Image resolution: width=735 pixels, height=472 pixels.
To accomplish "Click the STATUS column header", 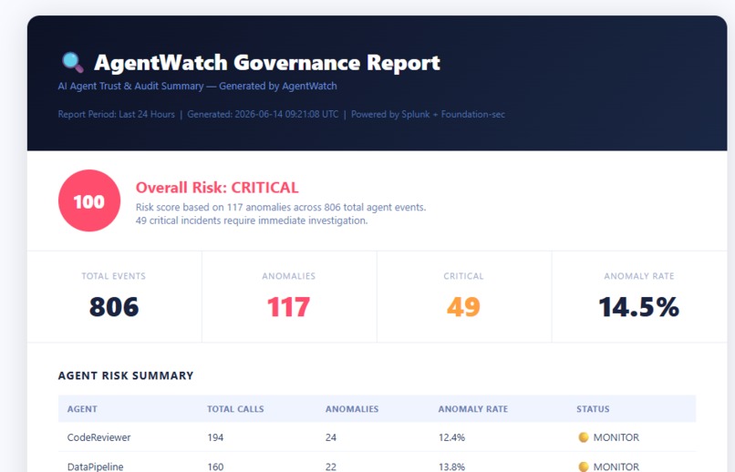I will pyautogui.click(x=593, y=409).
